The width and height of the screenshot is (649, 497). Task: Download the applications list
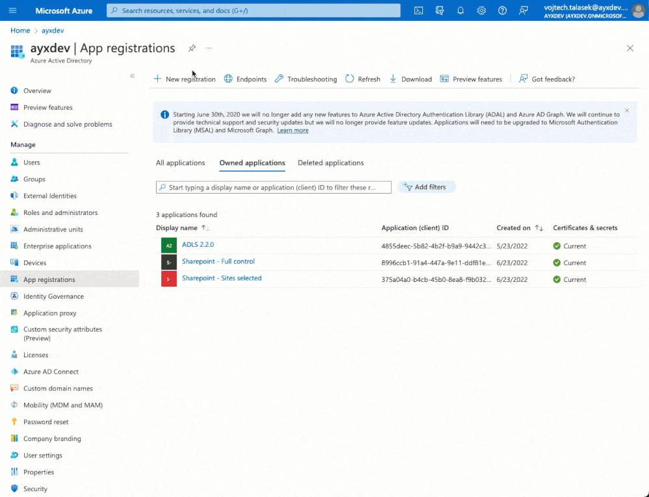point(411,79)
